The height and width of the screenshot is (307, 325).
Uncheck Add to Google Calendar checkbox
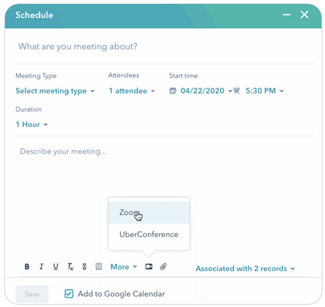[x=69, y=294]
